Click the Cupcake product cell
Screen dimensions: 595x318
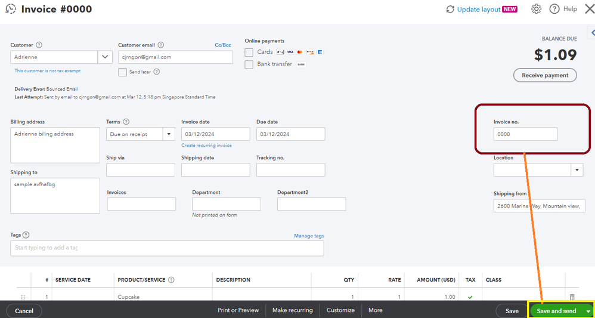(163, 297)
